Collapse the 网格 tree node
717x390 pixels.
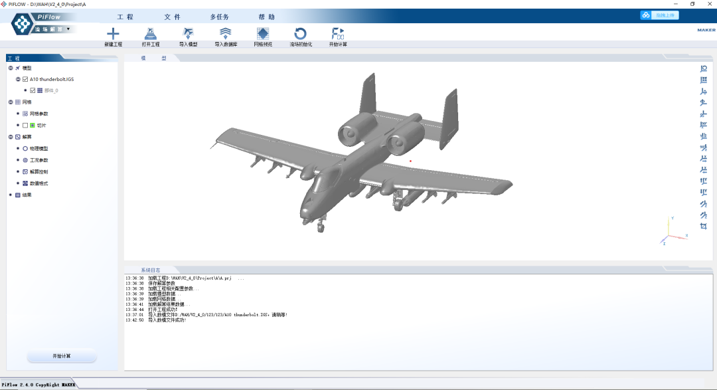pyautogui.click(x=11, y=102)
